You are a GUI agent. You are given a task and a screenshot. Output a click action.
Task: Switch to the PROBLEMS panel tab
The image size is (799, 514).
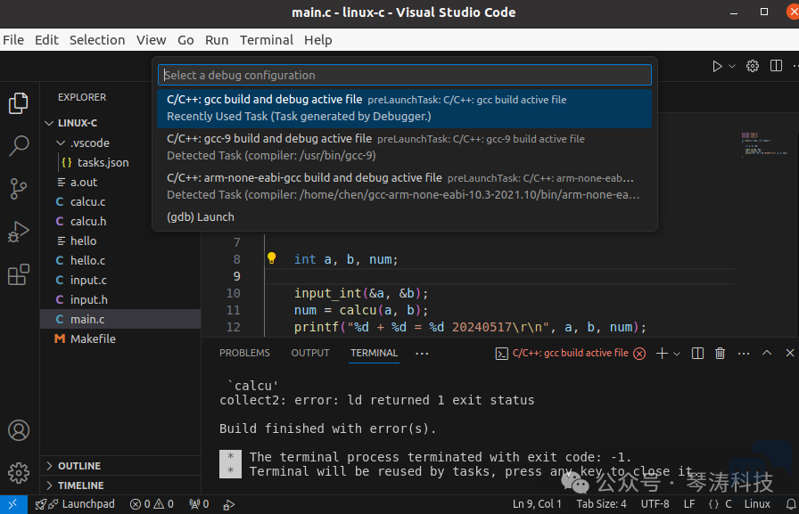pos(244,353)
